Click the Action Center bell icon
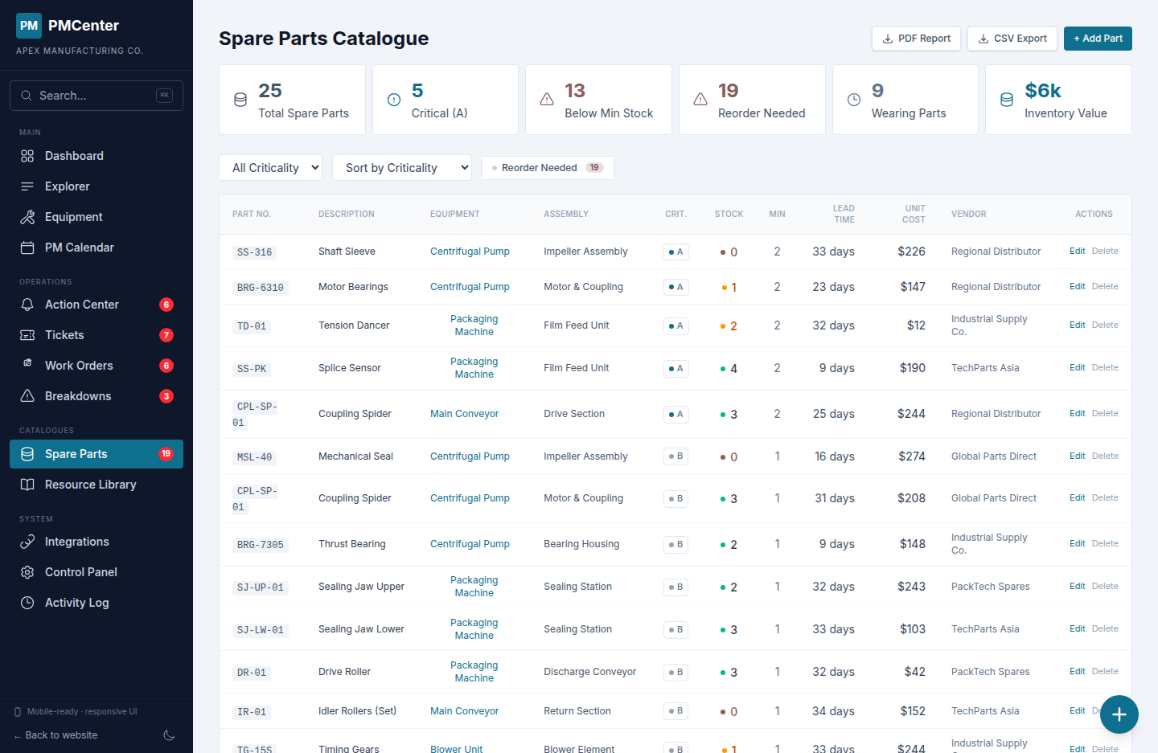 pos(27,304)
